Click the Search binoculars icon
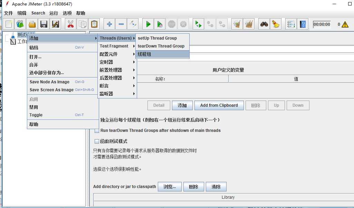Image resolution: width=354 pixels, height=208 pixels. [264, 24]
